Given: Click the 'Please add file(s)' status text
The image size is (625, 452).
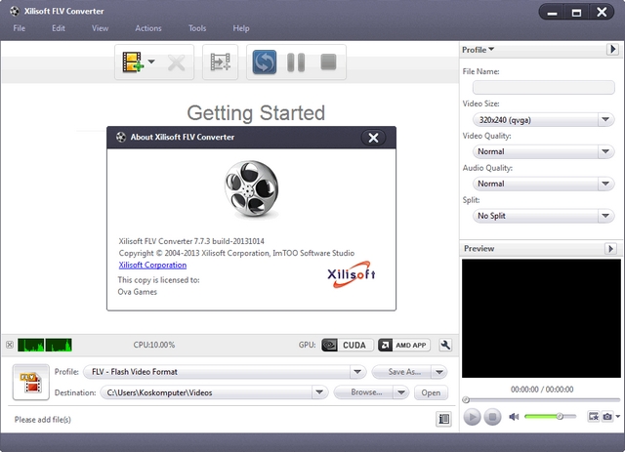Looking at the screenshot, I should pyautogui.click(x=43, y=420).
